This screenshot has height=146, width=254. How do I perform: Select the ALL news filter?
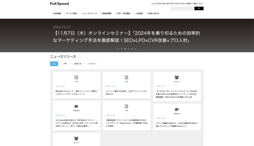(x=54, y=64)
